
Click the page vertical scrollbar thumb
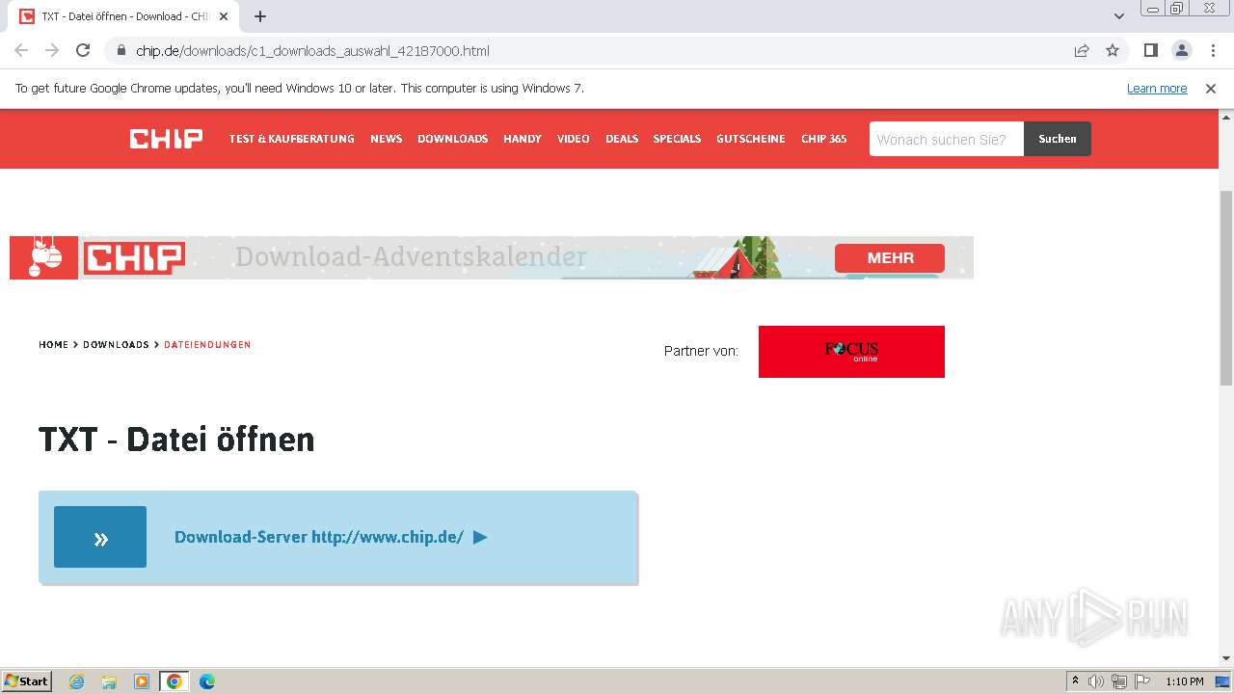pos(1226,287)
